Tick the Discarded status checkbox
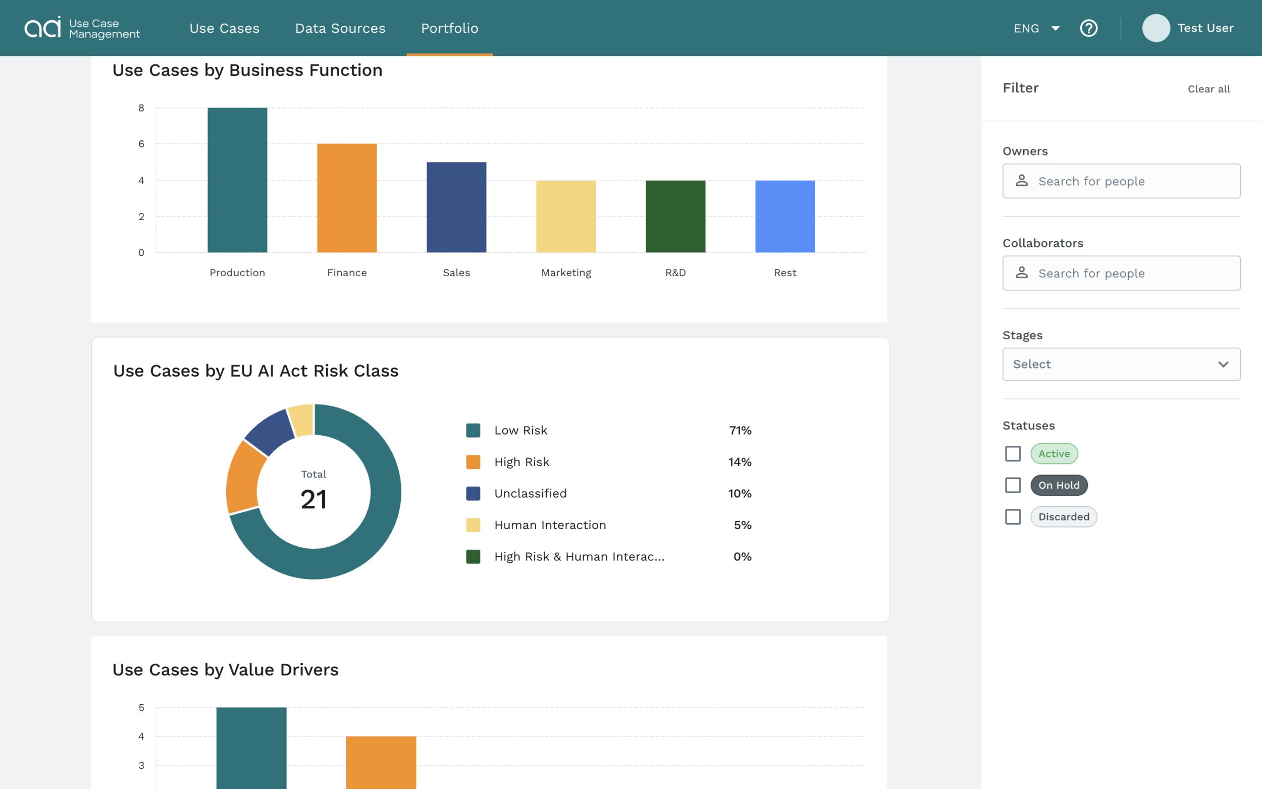1262x789 pixels. 1013,516
